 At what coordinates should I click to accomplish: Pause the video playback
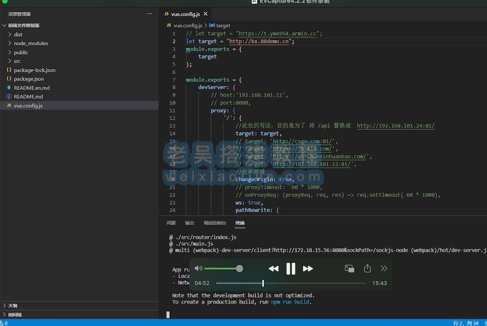(x=291, y=269)
